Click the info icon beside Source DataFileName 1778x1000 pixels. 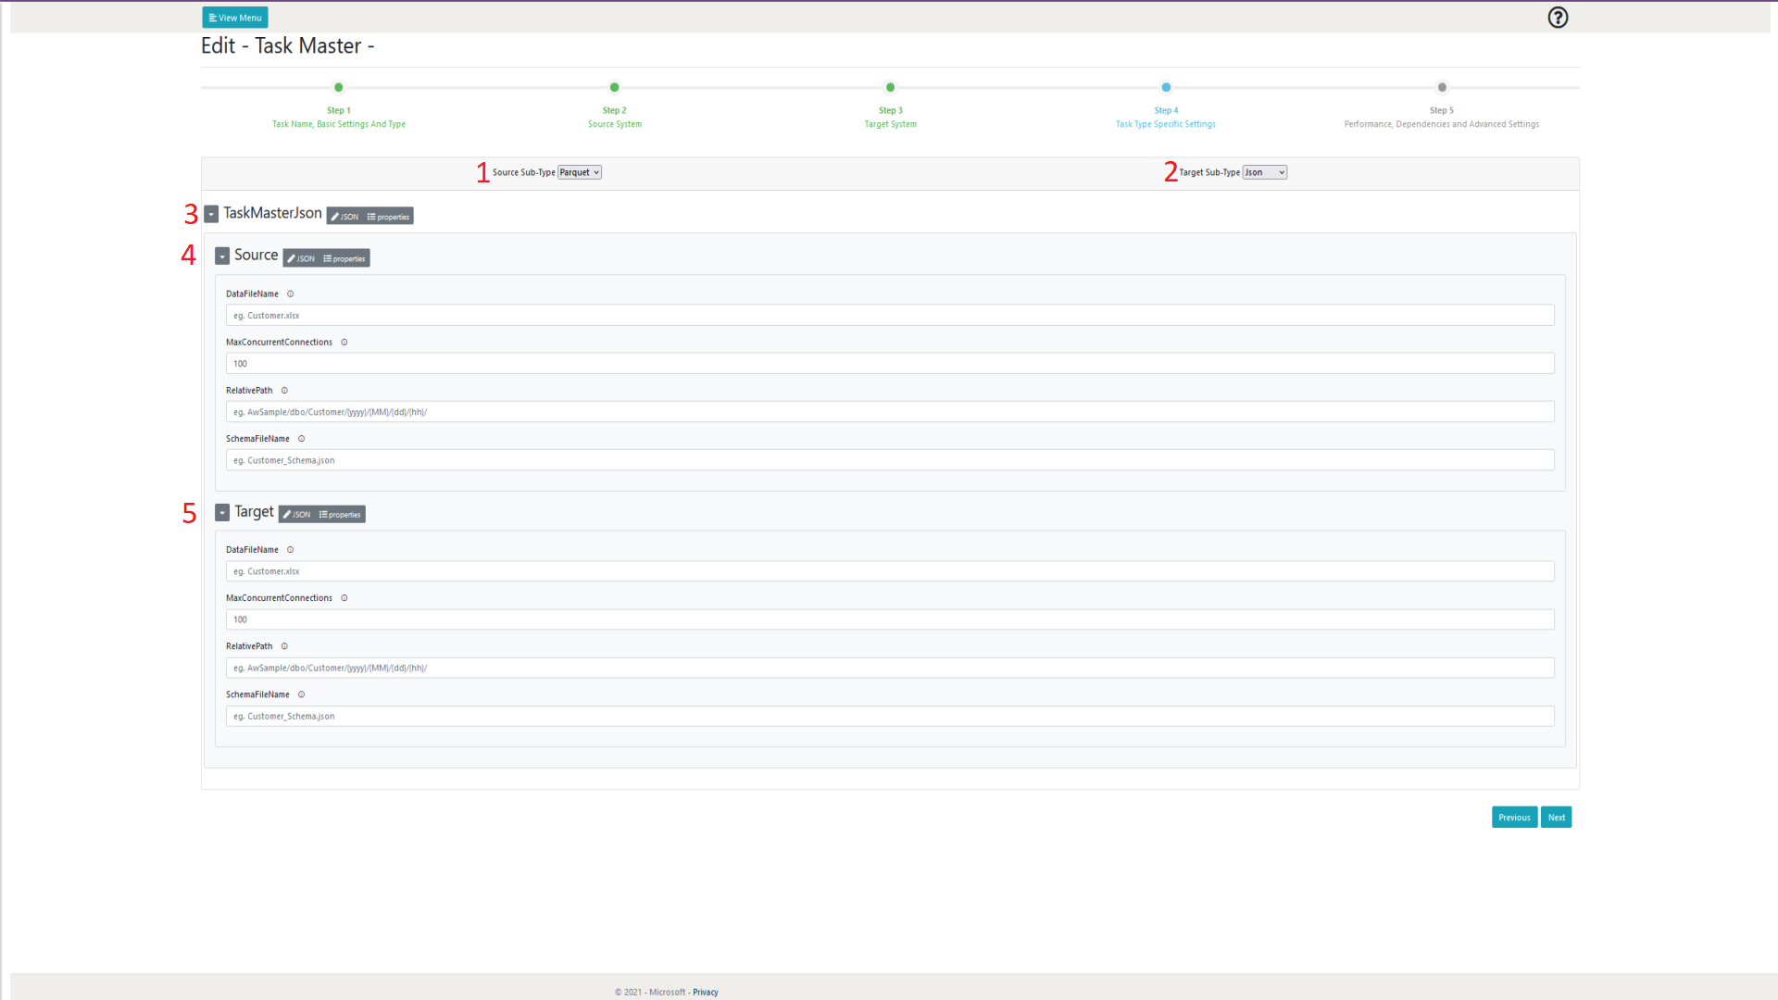coord(290,294)
